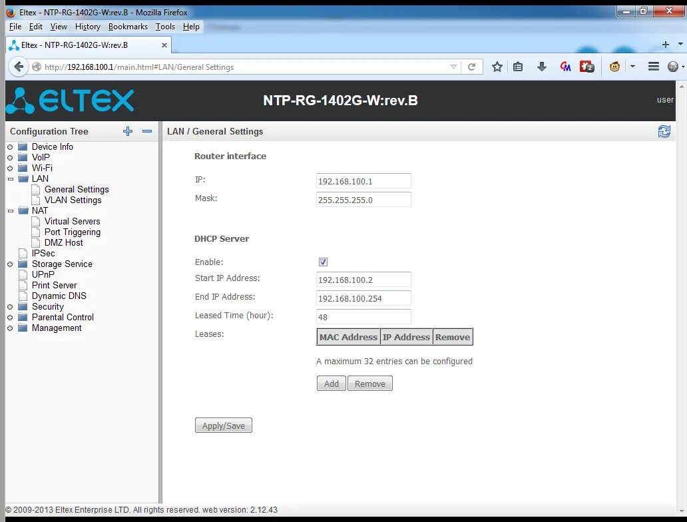The width and height of the screenshot is (687, 522).
Task: Click the Storage Service folder icon
Action: point(23,264)
